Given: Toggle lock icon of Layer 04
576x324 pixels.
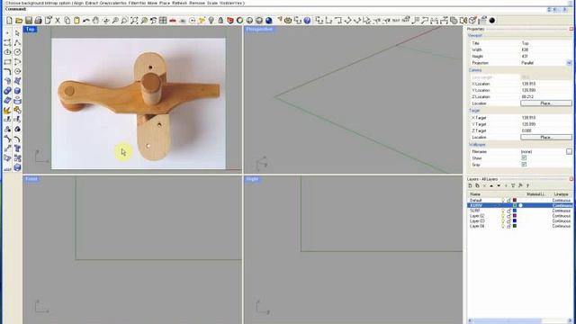Looking at the screenshot, I should (x=508, y=226).
